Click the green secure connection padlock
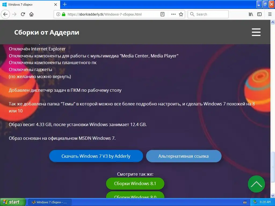The height and width of the screenshot is (206, 275). point(64,14)
